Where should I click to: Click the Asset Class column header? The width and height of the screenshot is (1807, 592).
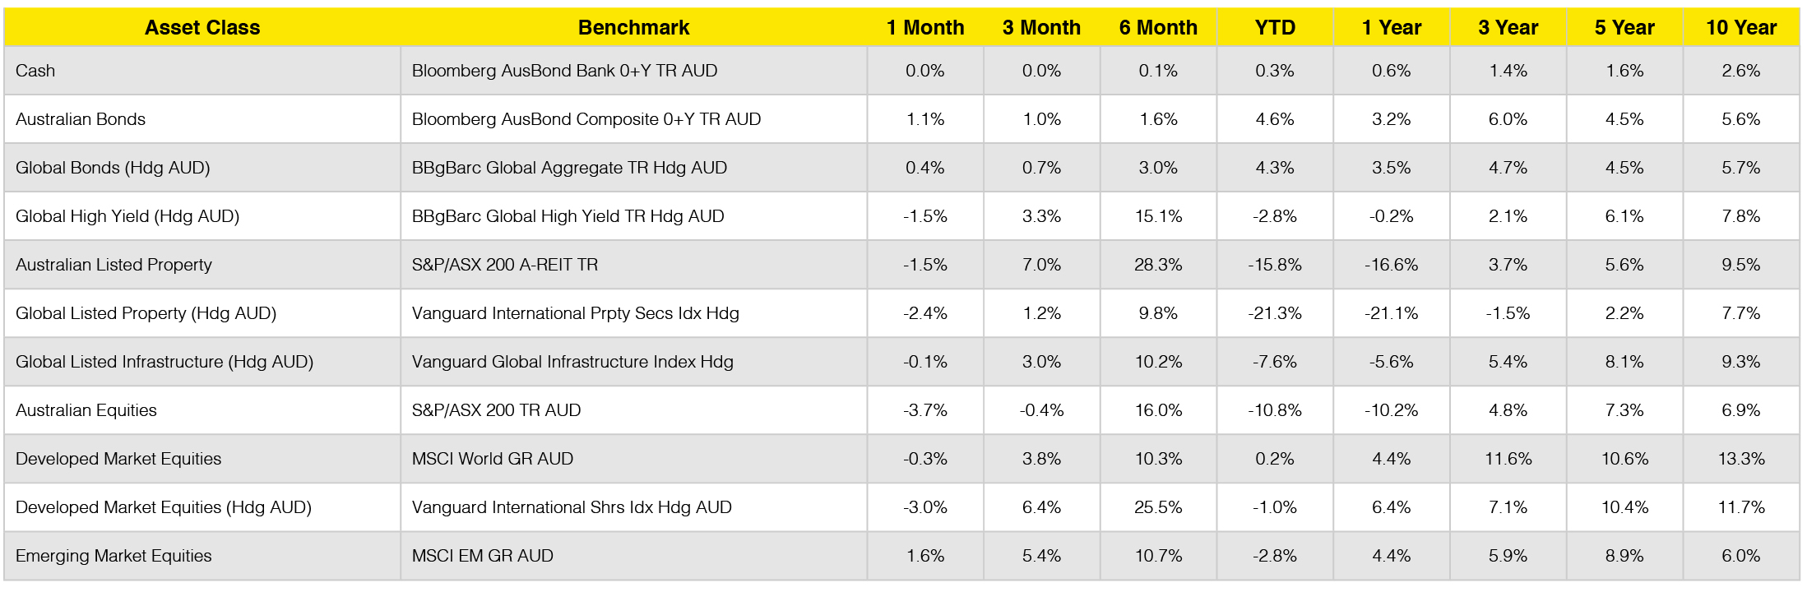click(x=202, y=28)
